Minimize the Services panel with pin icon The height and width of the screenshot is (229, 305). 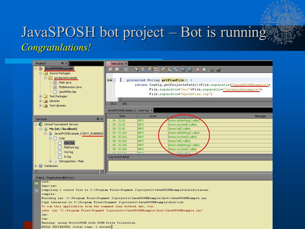point(98,119)
